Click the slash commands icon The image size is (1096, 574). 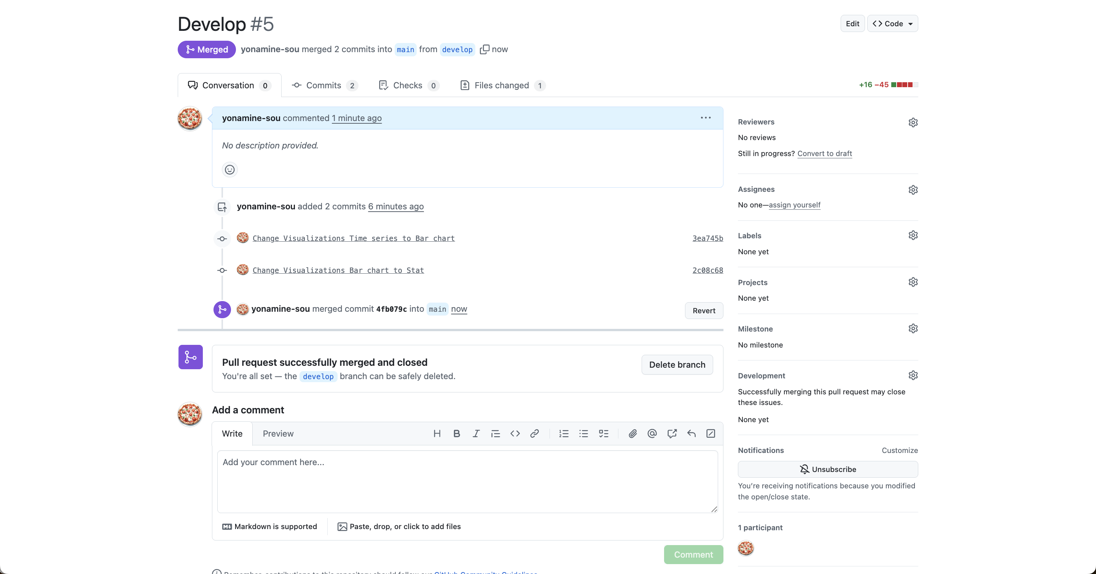(710, 434)
